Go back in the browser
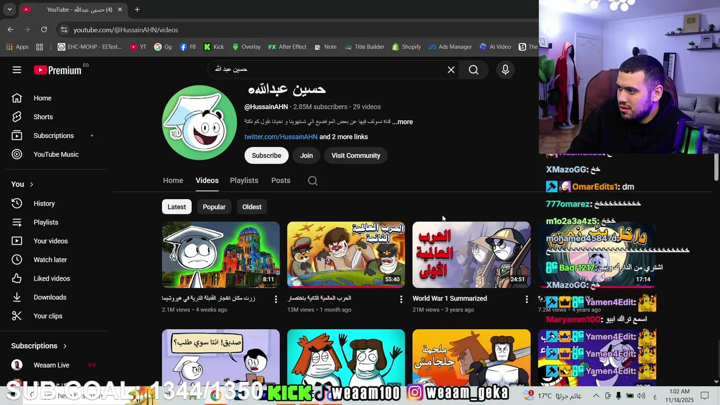Screen dimensions: 720x405 (x=10, y=29)
